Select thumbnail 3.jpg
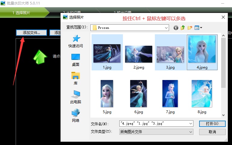 170,54
